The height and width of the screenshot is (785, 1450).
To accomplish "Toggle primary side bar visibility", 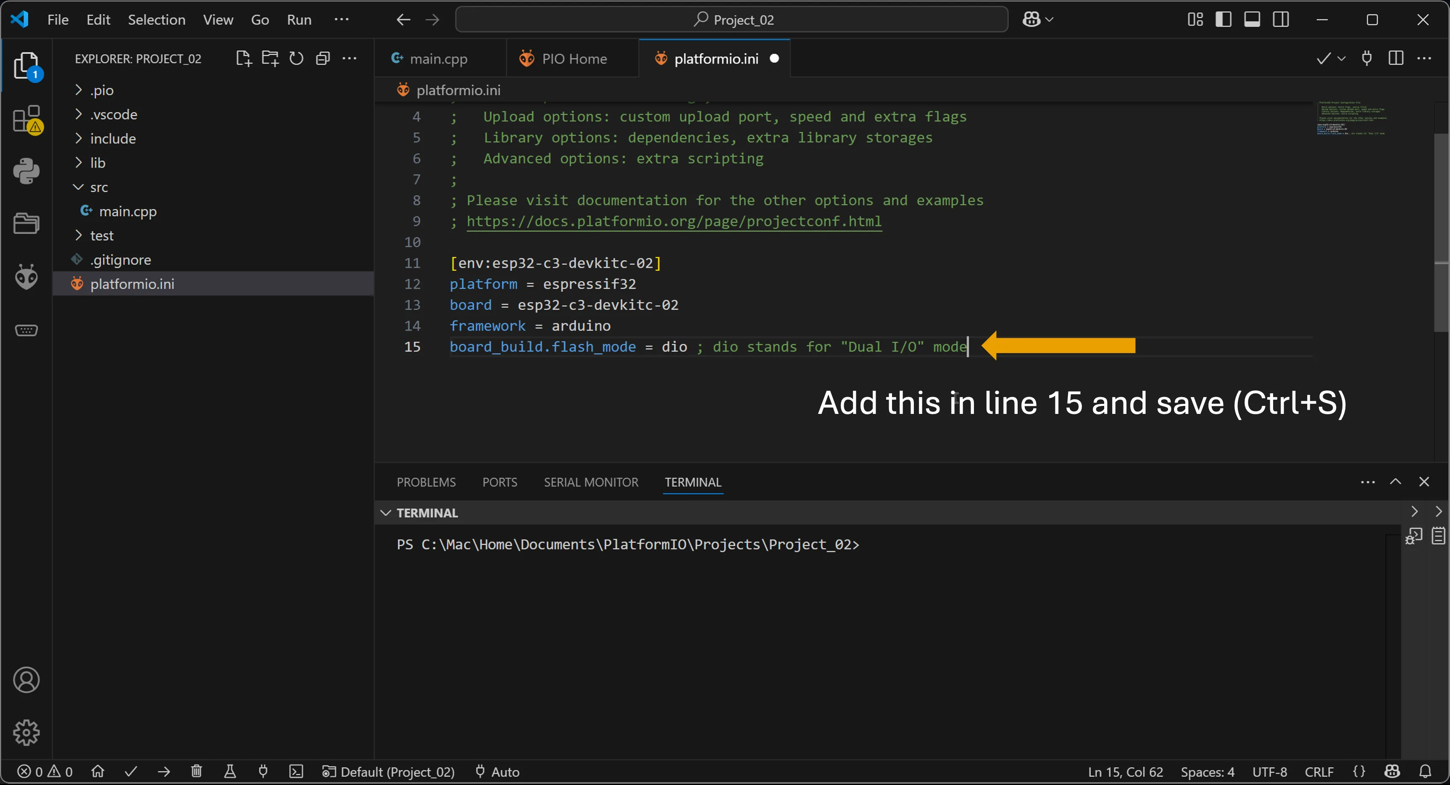I will point(1223,20).
